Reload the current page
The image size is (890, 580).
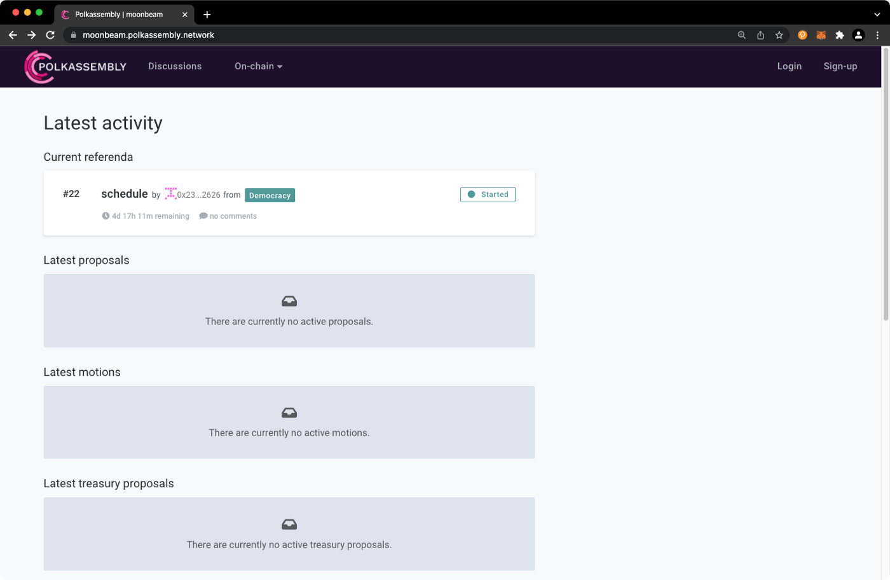[50, 35]
